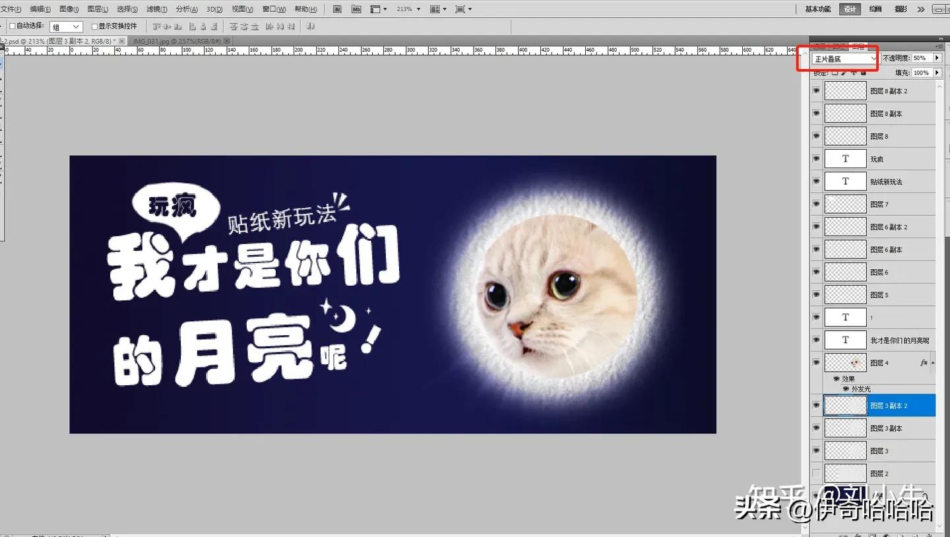This screenshot has width=950, height=537.
Task: Enable lock transparent pixels for the layer
Action: click(835, 73)
